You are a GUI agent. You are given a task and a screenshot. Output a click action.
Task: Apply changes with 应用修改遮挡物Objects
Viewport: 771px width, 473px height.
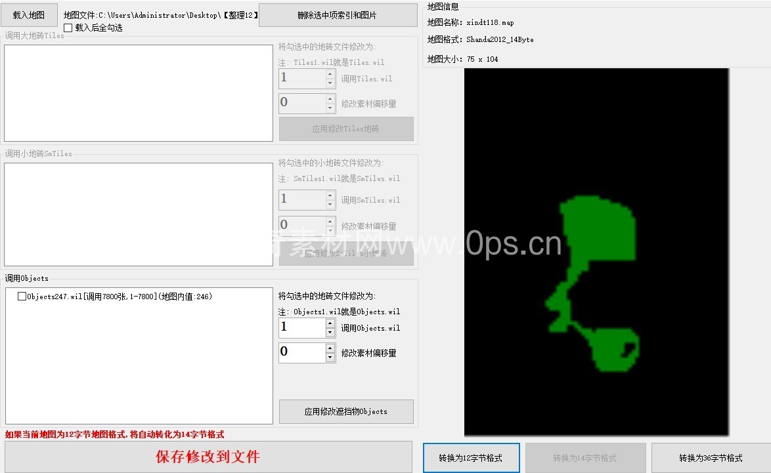click(x=346, y=411)
